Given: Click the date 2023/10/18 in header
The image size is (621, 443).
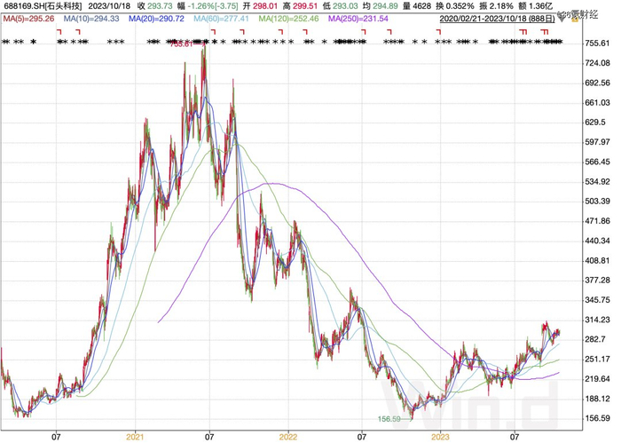Looking at the screenshot, I should click(x=109, y=6).
